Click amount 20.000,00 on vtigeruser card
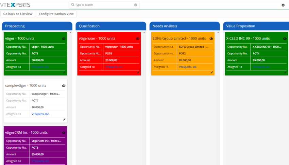 [111, 60]
